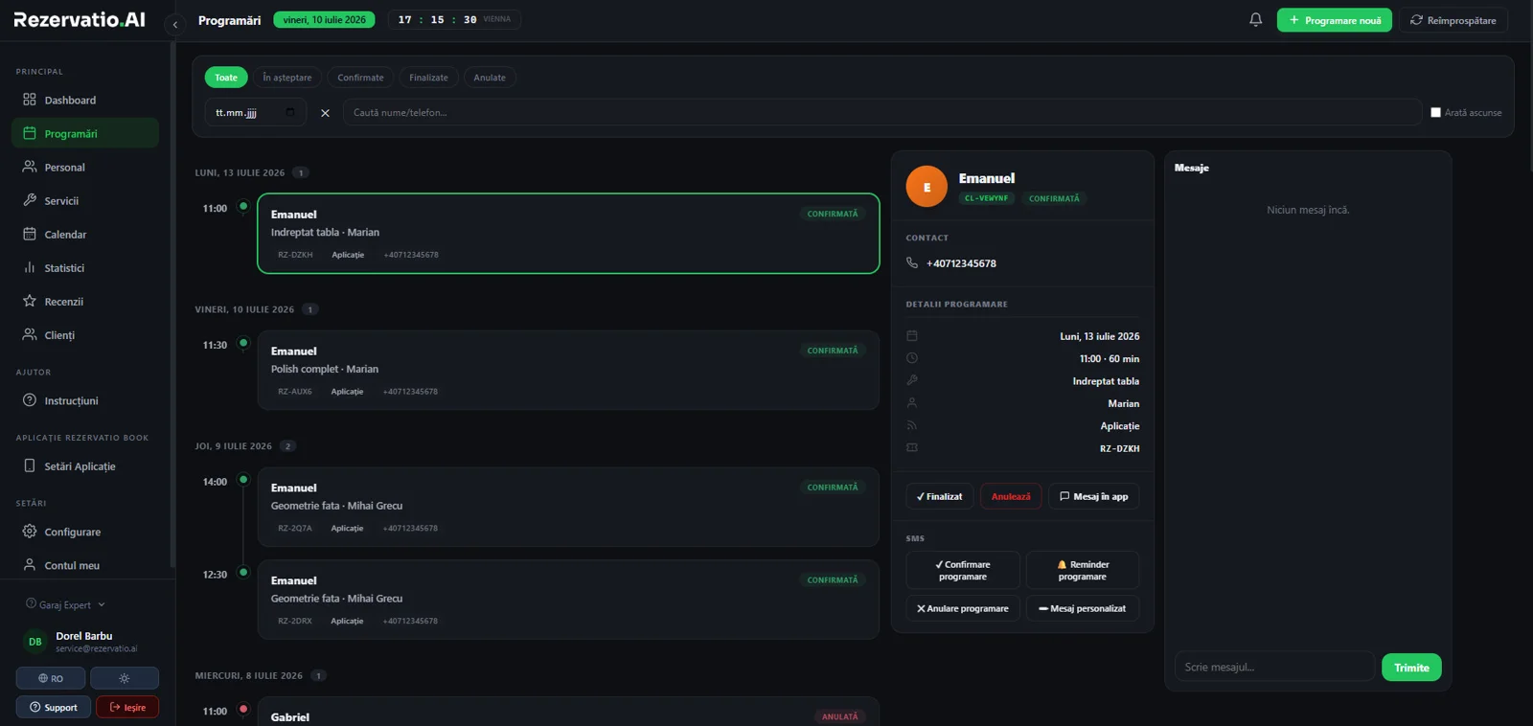Image resolution: width=1533 pixels, height=726 pixels.
Task: Click the Reîmprospătare refresh button
Action: click(1453, 20)
